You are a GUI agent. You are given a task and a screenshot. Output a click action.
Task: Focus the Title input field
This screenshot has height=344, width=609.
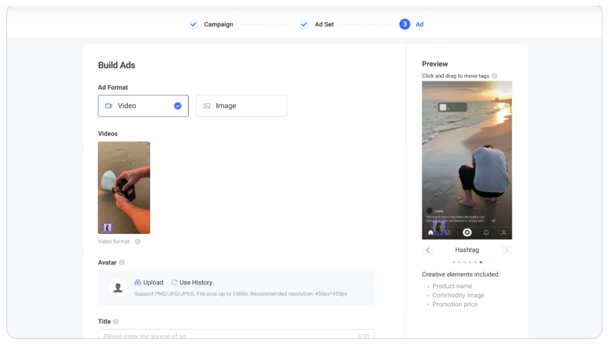236,334
